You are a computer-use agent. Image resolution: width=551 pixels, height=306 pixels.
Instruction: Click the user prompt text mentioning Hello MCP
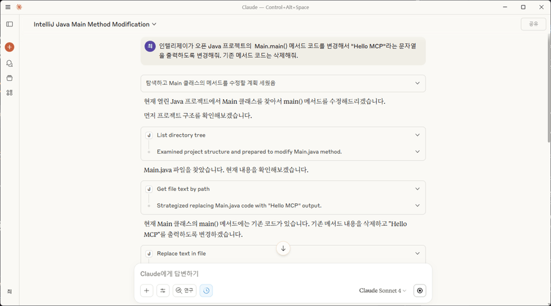pos(288,50)
